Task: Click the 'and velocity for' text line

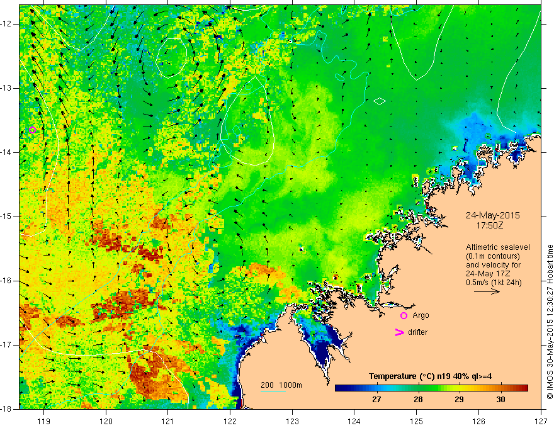Action: (493, 265)
